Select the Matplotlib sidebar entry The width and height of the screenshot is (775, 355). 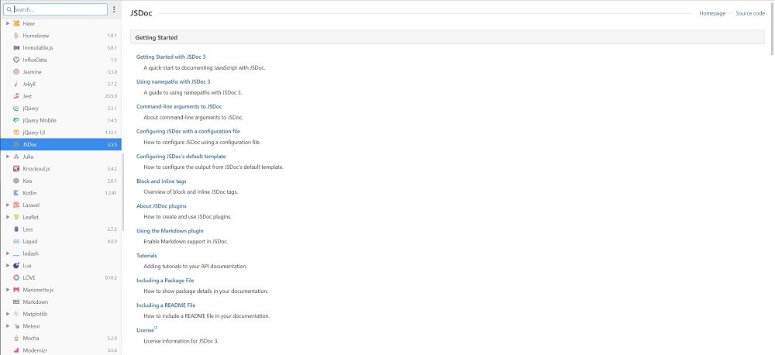60,314
